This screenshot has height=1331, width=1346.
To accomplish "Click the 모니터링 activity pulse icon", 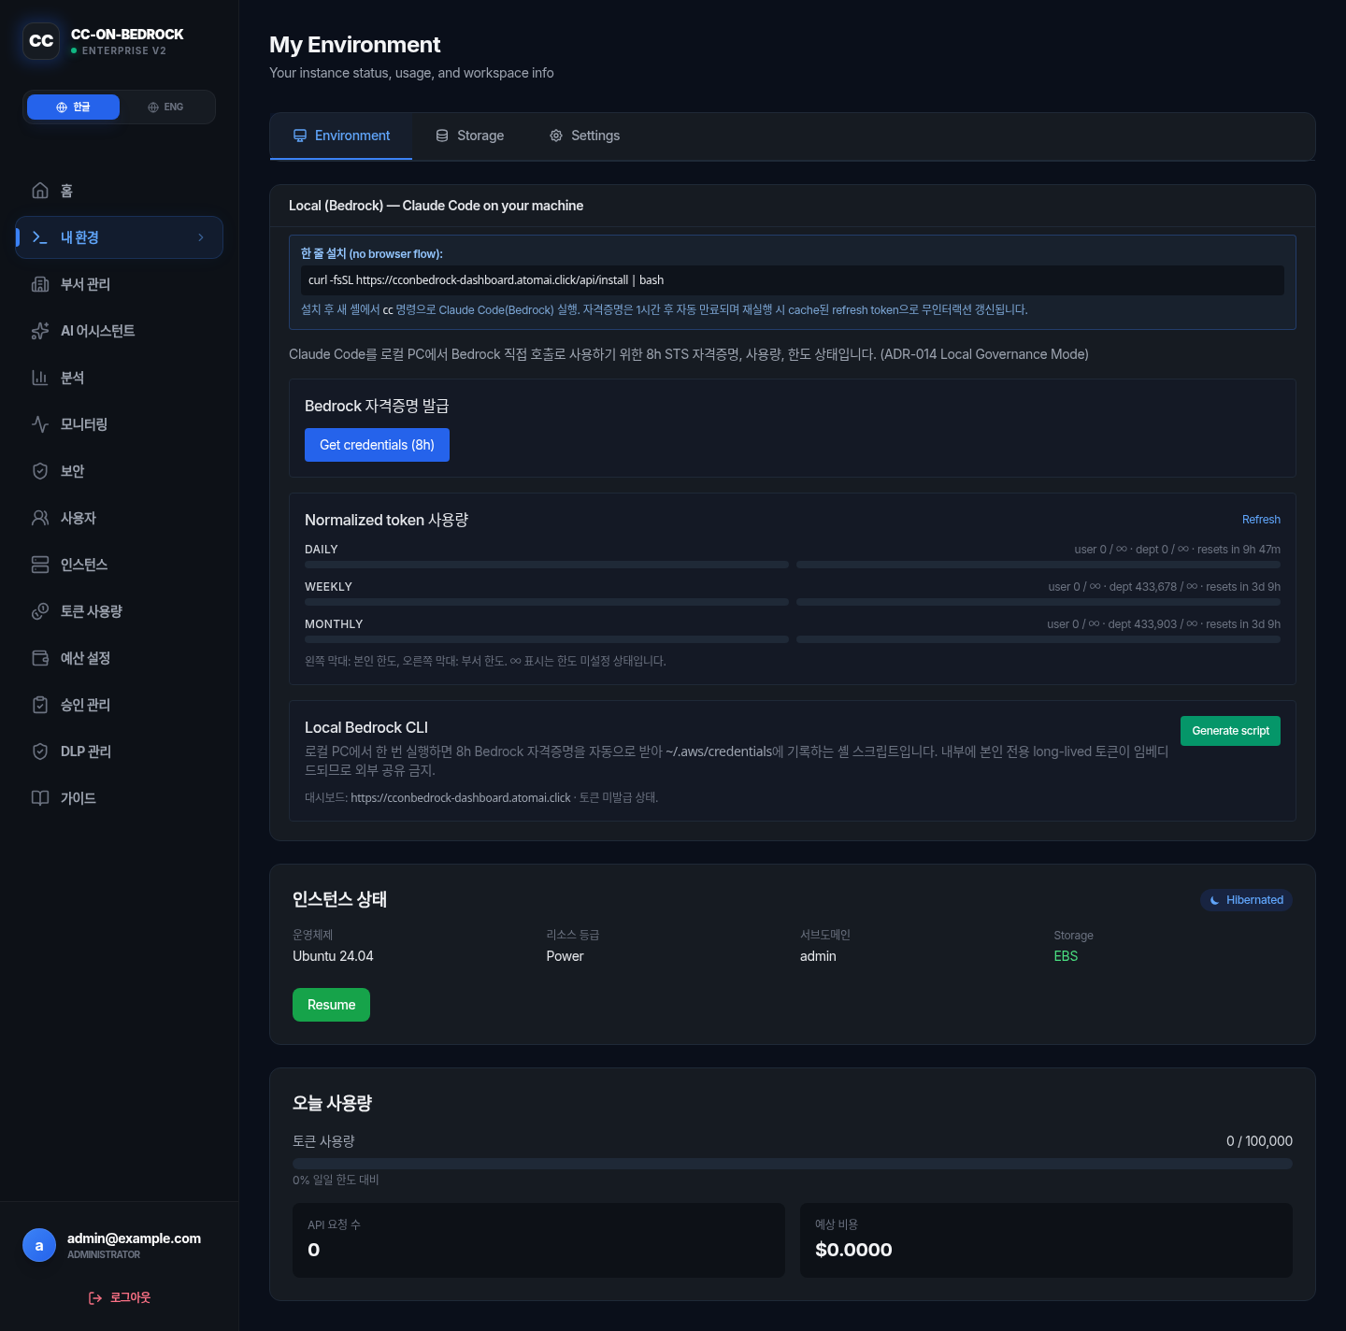I will (40, 424).
